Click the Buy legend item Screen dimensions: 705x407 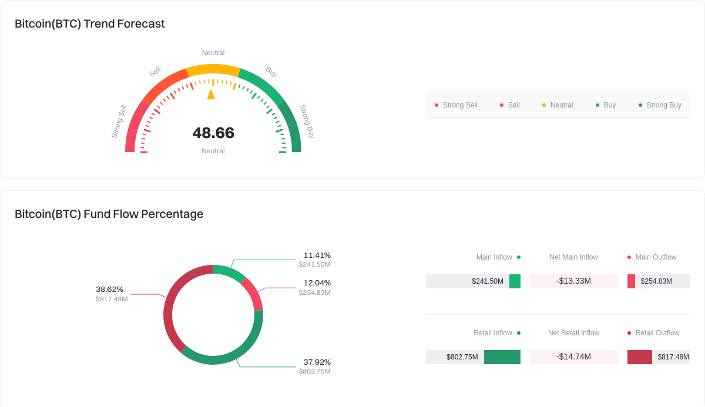pos(606,105)
